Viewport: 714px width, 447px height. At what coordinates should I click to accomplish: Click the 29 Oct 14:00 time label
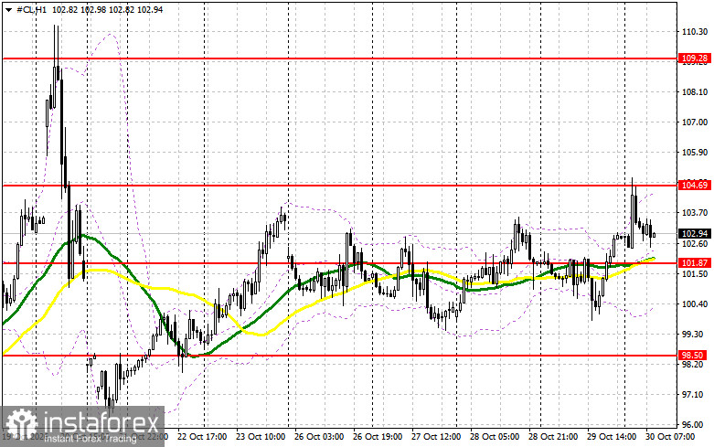pos(612,437)
